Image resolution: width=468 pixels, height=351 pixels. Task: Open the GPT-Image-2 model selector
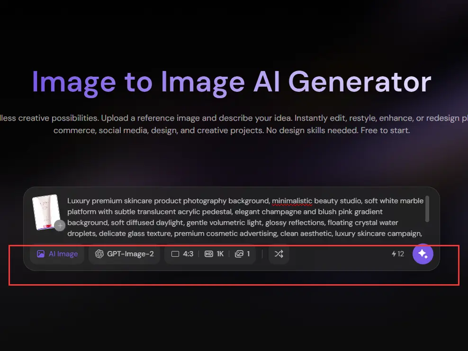pos(124,254)
